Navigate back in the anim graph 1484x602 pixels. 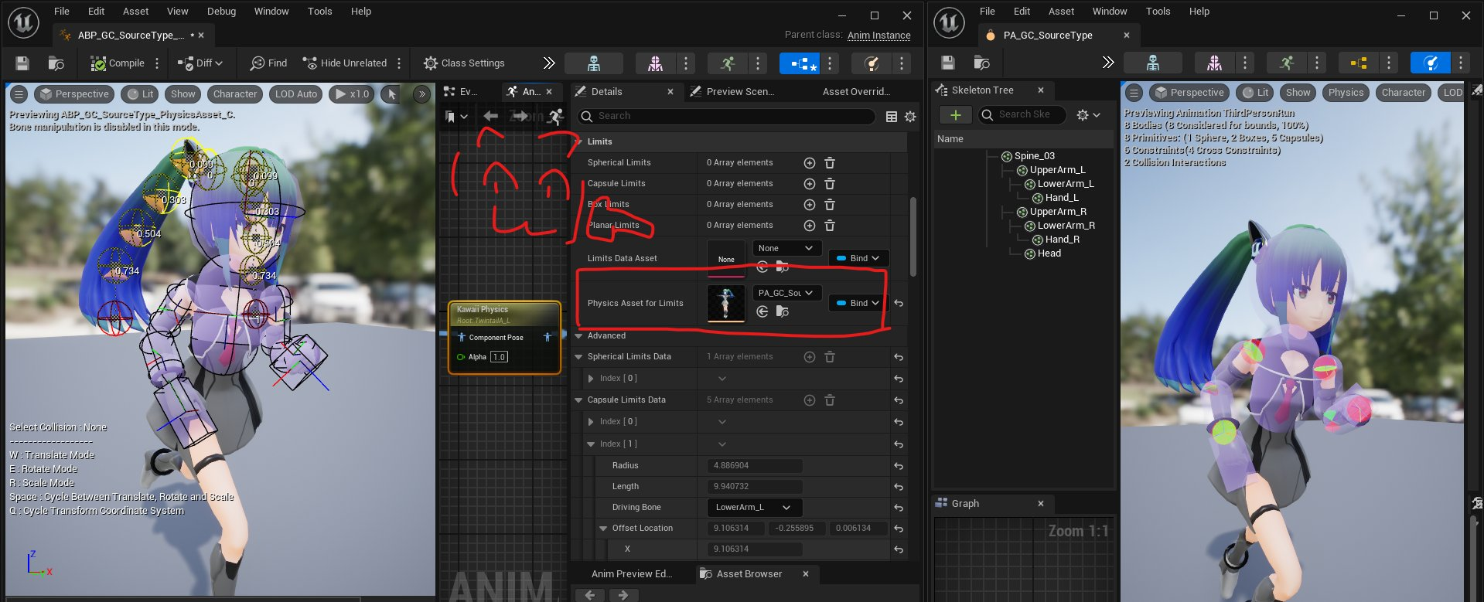[490, 116]
